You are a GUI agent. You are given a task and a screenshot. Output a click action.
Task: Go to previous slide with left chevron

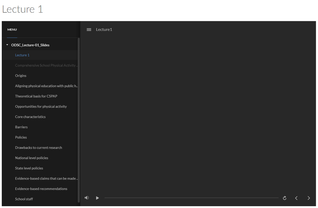click(296, 198)
